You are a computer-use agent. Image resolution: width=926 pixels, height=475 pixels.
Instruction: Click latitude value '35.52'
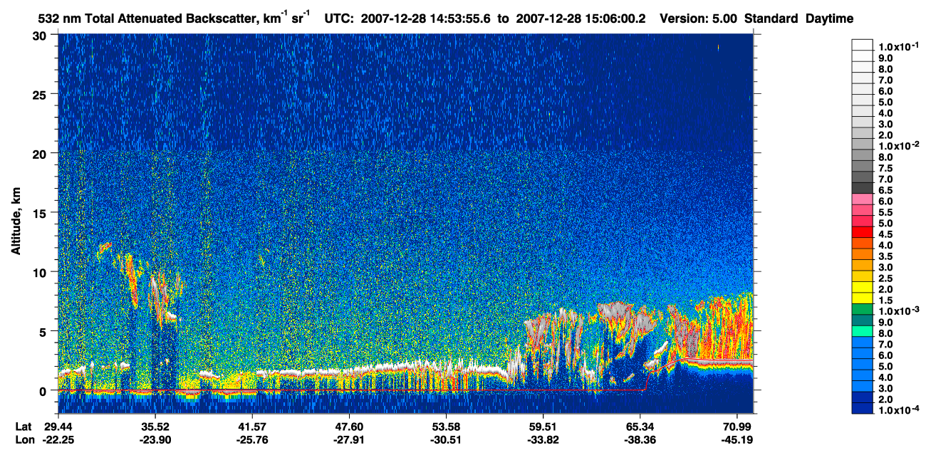pyautogui.click(x=155, y=426)
